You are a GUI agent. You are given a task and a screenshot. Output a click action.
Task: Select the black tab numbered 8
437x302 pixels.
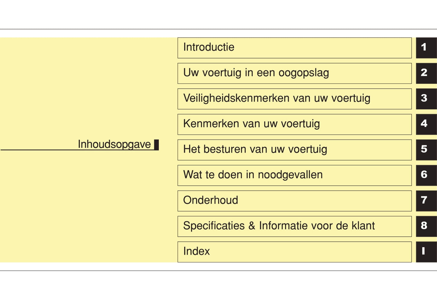tap(426, 226)
